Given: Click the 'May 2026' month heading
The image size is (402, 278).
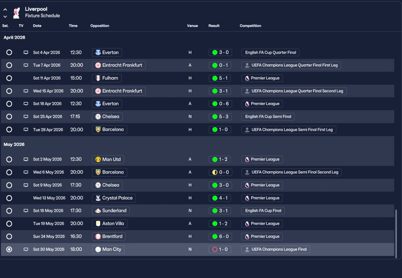Looking at the screenshot, I should click(14, 145).
